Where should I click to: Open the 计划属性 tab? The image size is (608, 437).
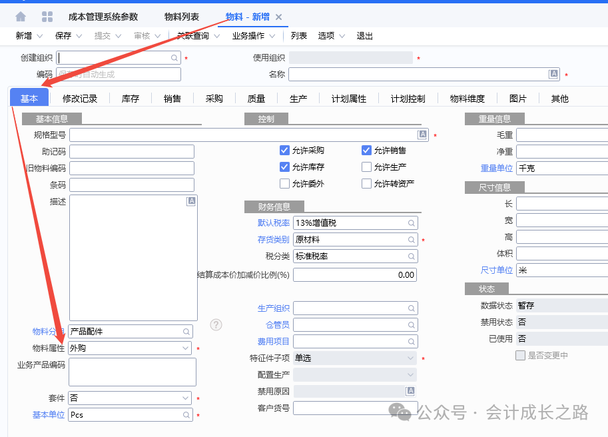[x=349, y=99]
